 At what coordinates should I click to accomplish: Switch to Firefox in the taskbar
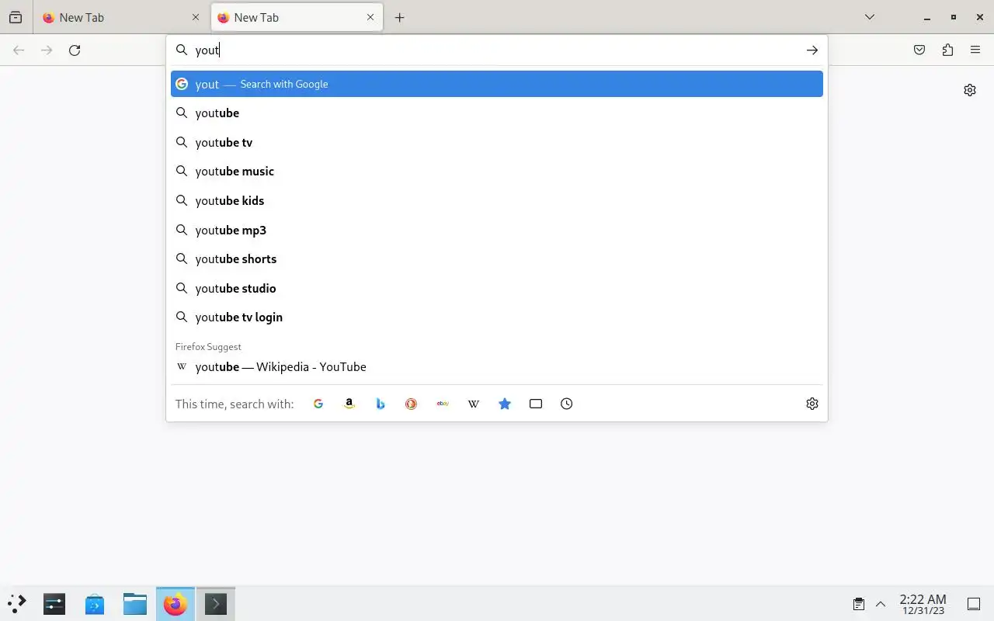coord(176,603)
